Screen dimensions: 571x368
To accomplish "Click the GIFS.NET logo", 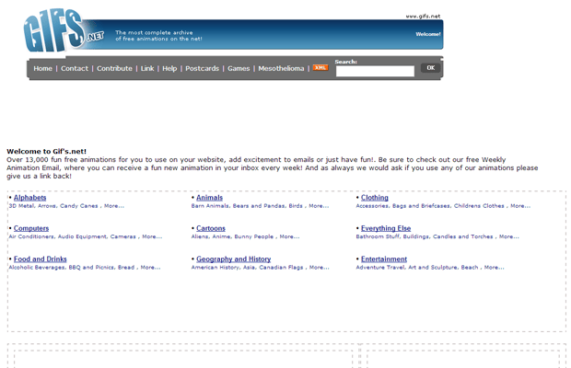I will 64,30.
